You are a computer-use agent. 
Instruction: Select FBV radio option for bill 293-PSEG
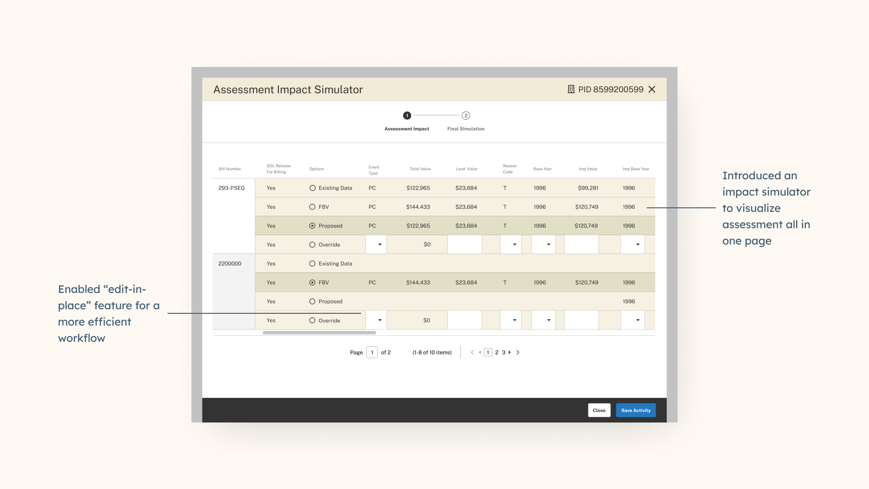tap(312, 207)
